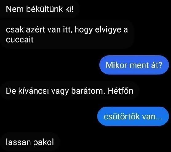Tap the "lassan pakol" message bubble
171x152 pixels.
(x=30, y=142)
